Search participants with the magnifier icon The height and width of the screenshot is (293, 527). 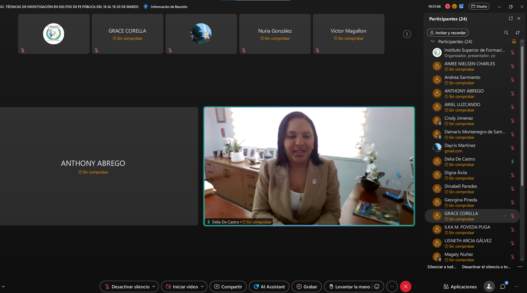point(506,33)
